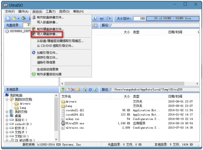Click the green disc icon for 制作多重启动光碟
Screen dimensions: 203x150
(x=34, y=74)
